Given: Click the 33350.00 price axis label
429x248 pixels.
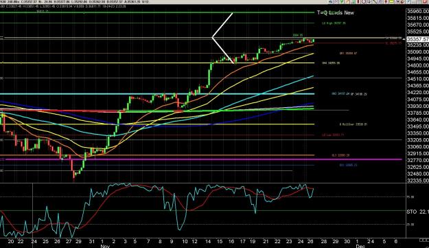Looking at the screenshot, I should (x=418, y=133).
